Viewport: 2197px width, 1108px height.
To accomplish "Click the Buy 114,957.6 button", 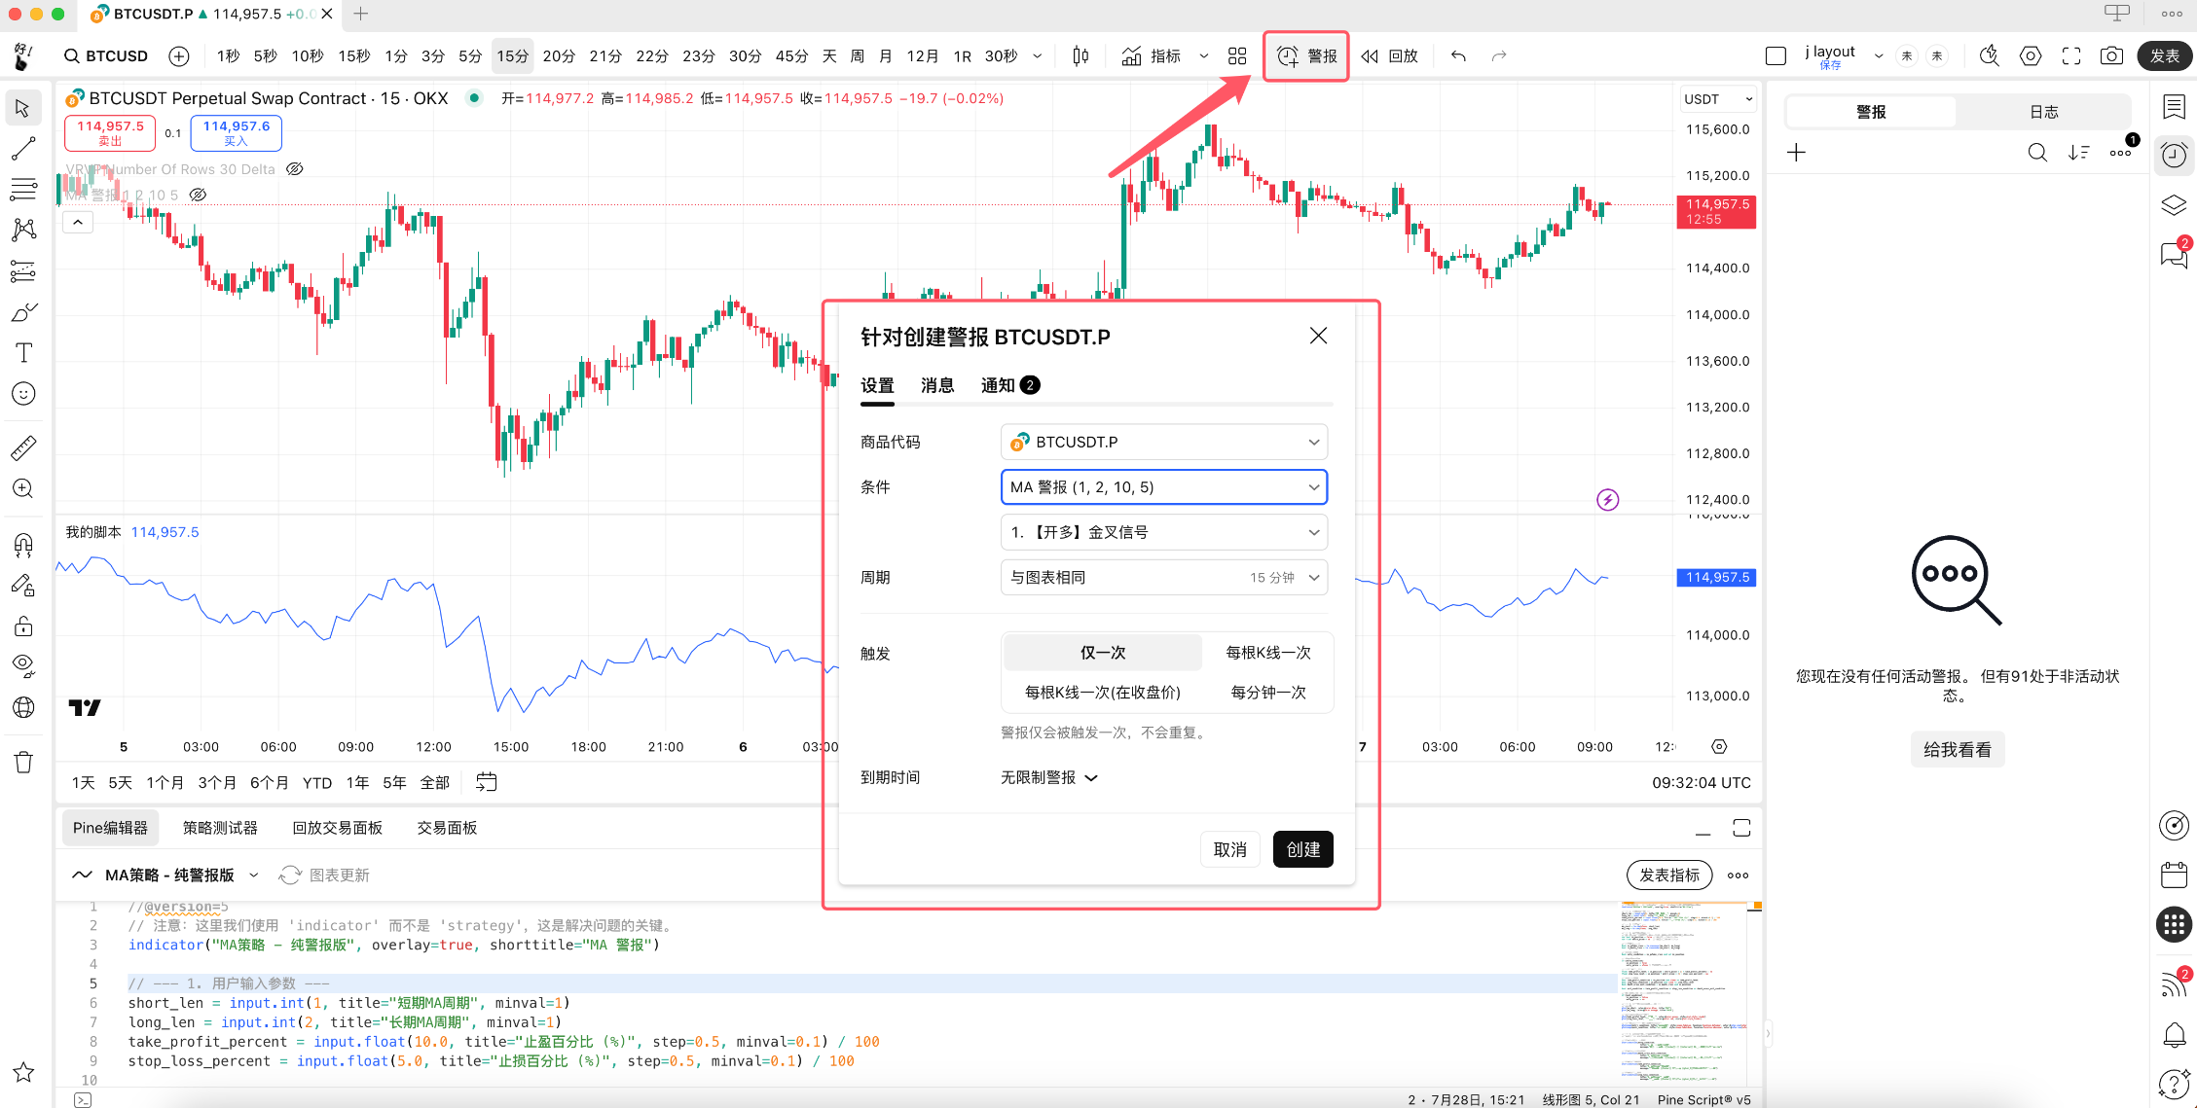I will 237,133.
